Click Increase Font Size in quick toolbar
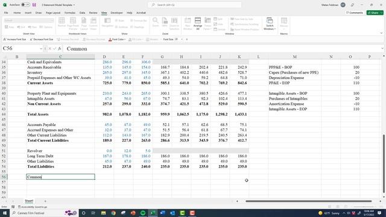The width and height of the screenshot is (386, 217). pos(14,39)
